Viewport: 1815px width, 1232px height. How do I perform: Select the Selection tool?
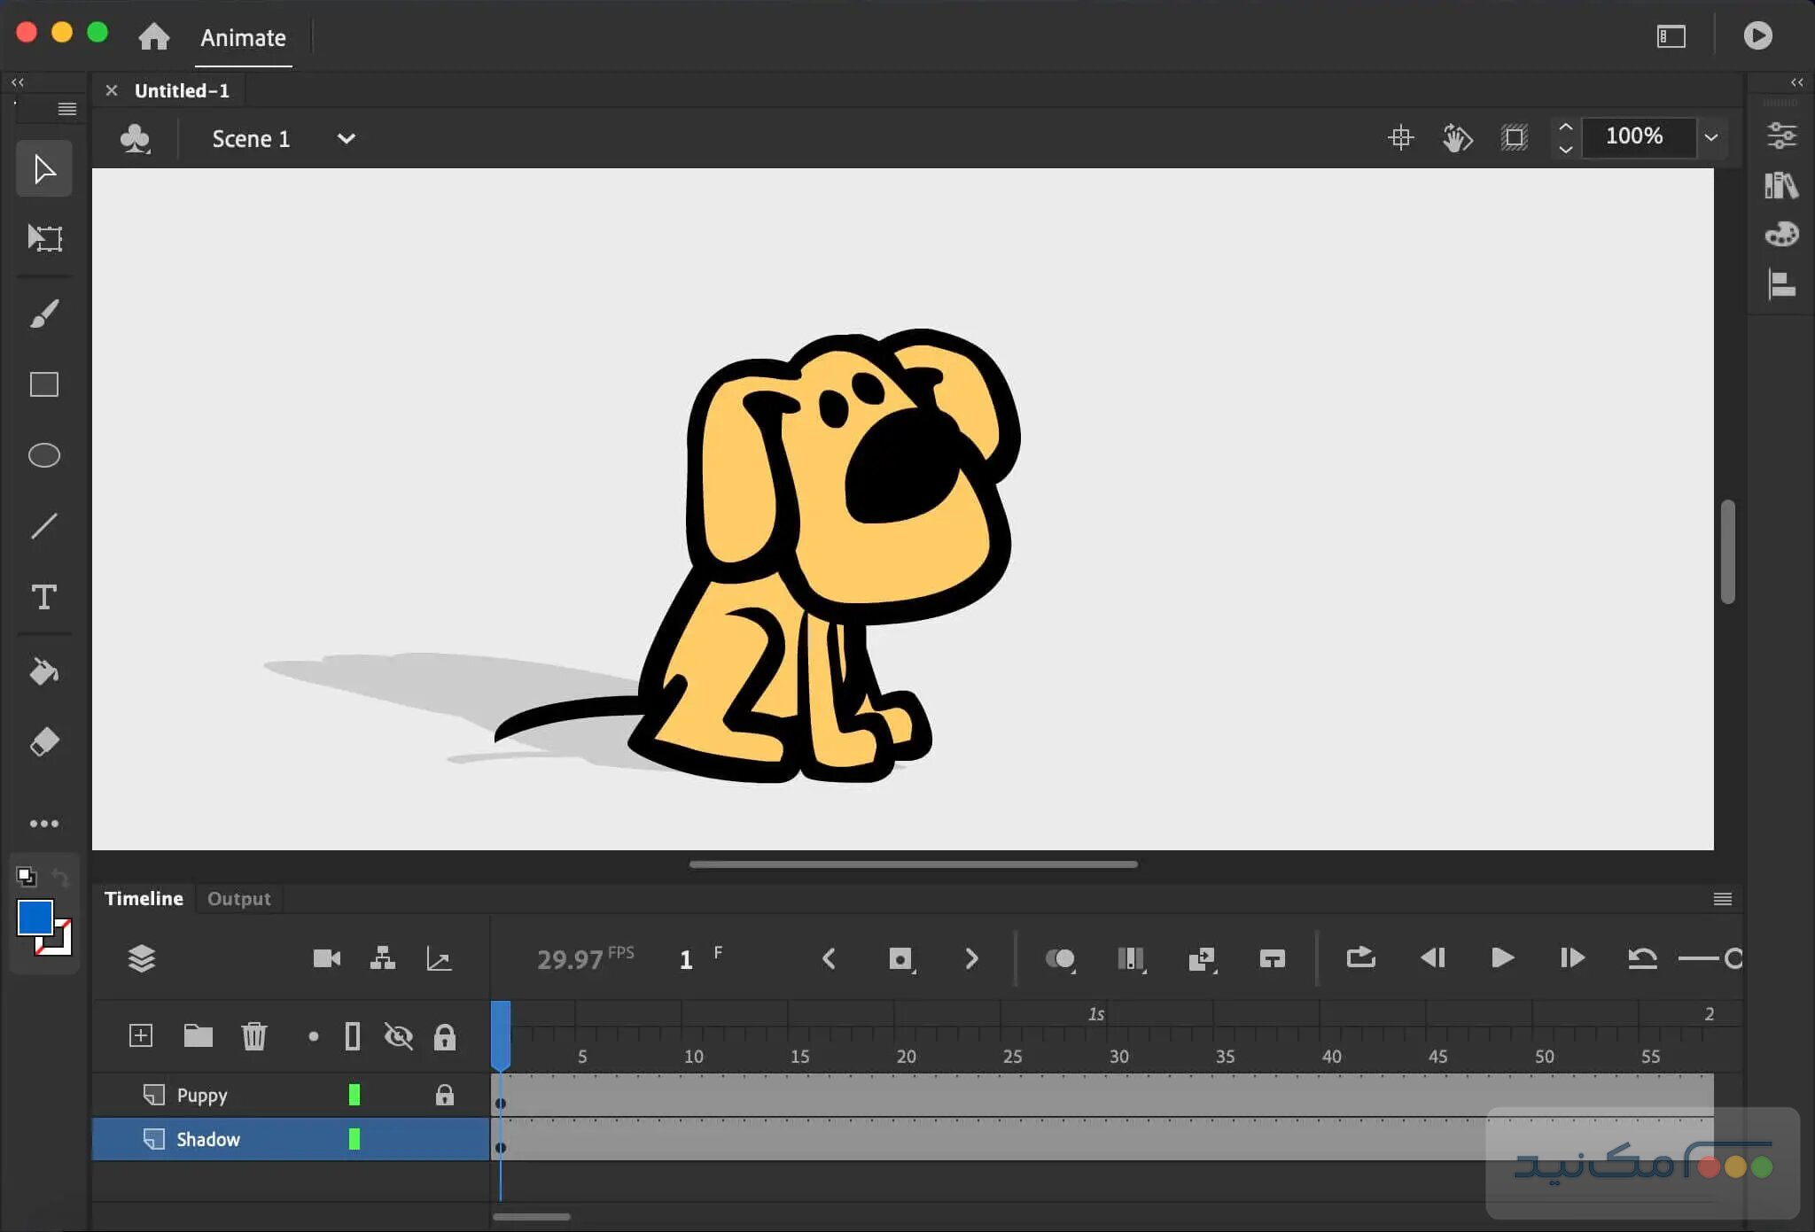(x=43, y=167)
